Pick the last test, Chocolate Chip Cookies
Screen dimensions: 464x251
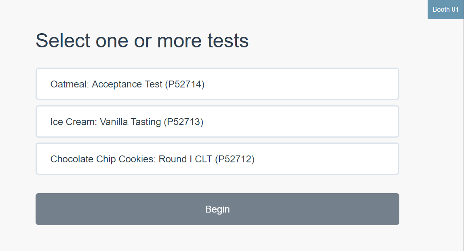[217, 159]
